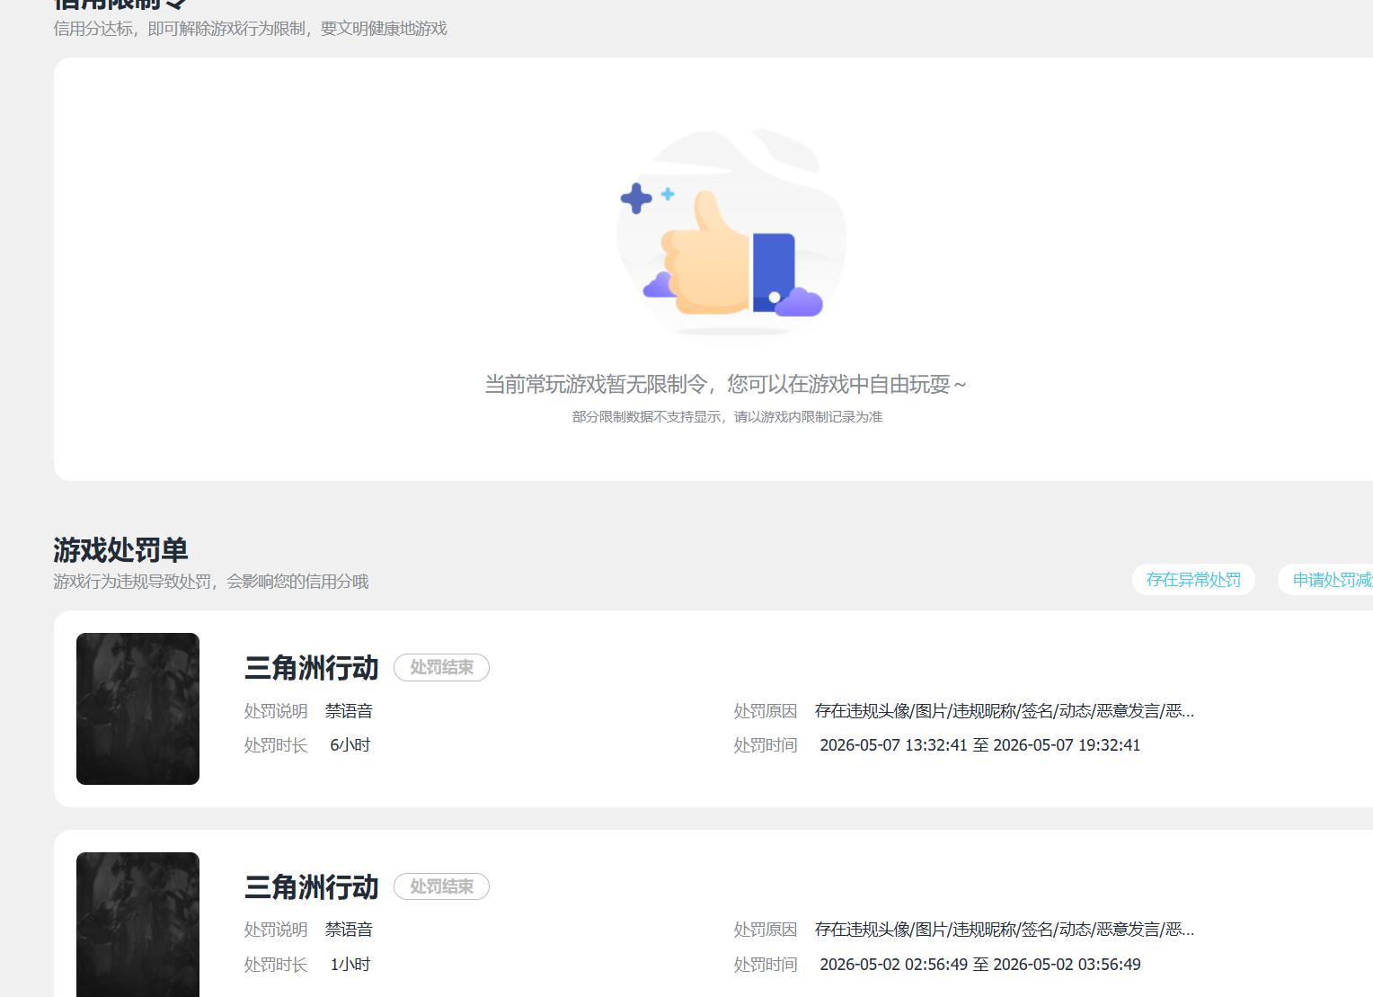Image resolution: width=1373 pixels, height=997 pixels.
Task: Click penalty duration value 6小时
Action: pos(350,745)
